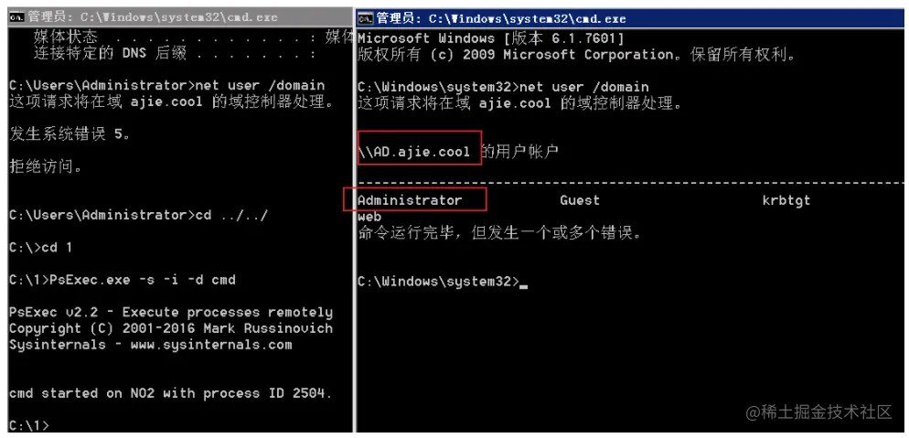Activate the left cmd.exe title bar
The image size is (909, 438).
pyautogui.click(x=180, y=18)
